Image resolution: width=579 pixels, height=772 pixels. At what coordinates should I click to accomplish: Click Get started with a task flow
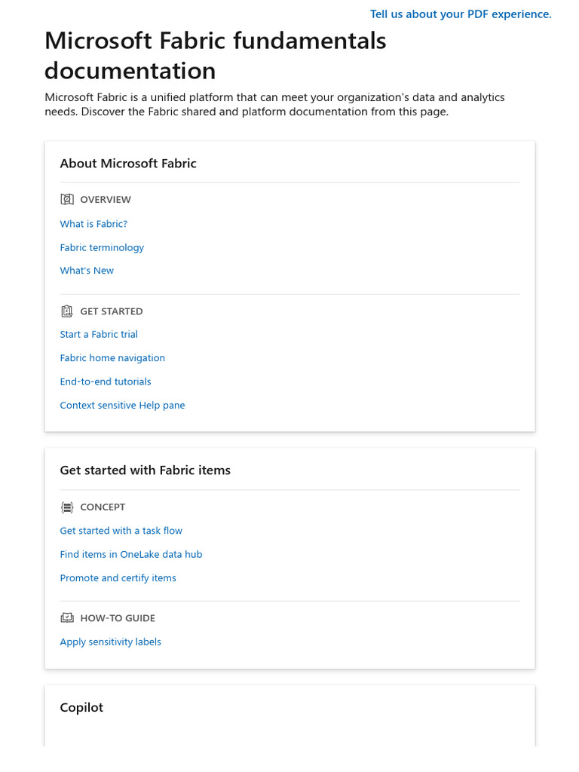click(121, 531)
